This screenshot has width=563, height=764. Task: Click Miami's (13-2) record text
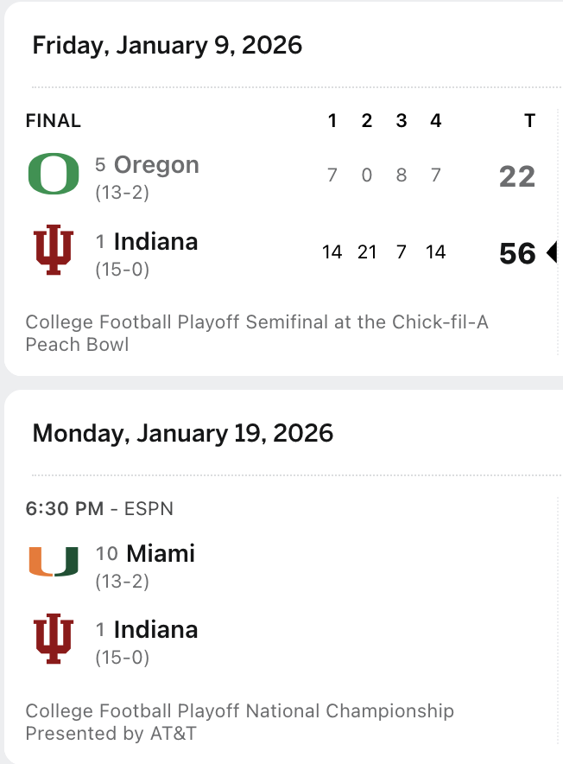[122, 582]
